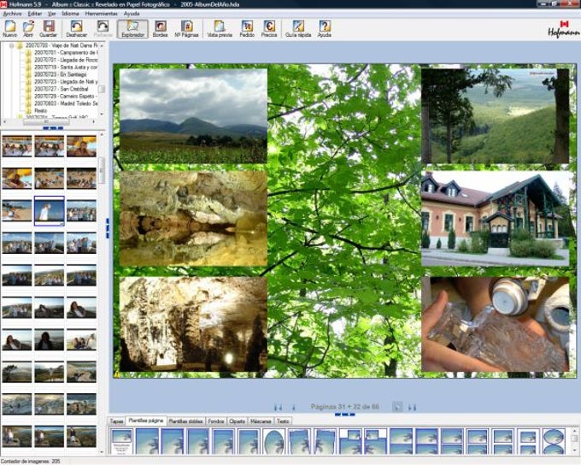Switch to the Máscaras tab

261,421
